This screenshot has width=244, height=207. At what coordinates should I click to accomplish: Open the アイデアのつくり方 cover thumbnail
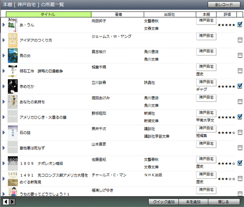pyautogui.click(x=13, y=40)
